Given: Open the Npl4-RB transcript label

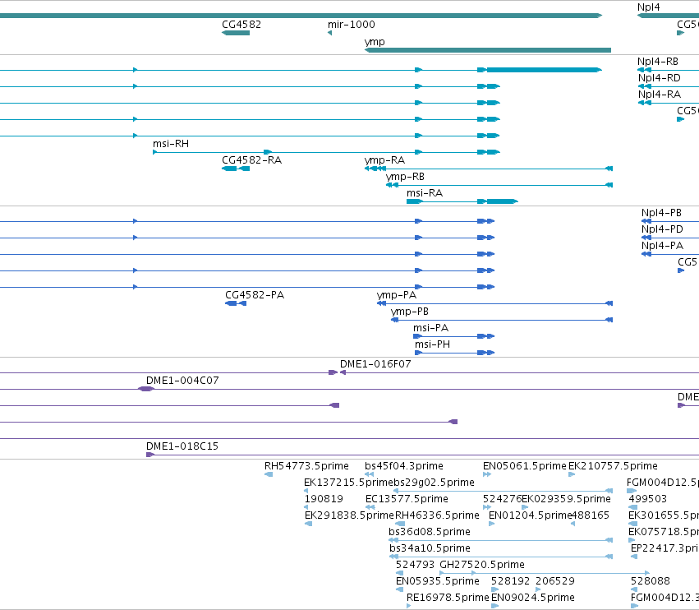Looking at the screenshot, I should pos(658,62).
